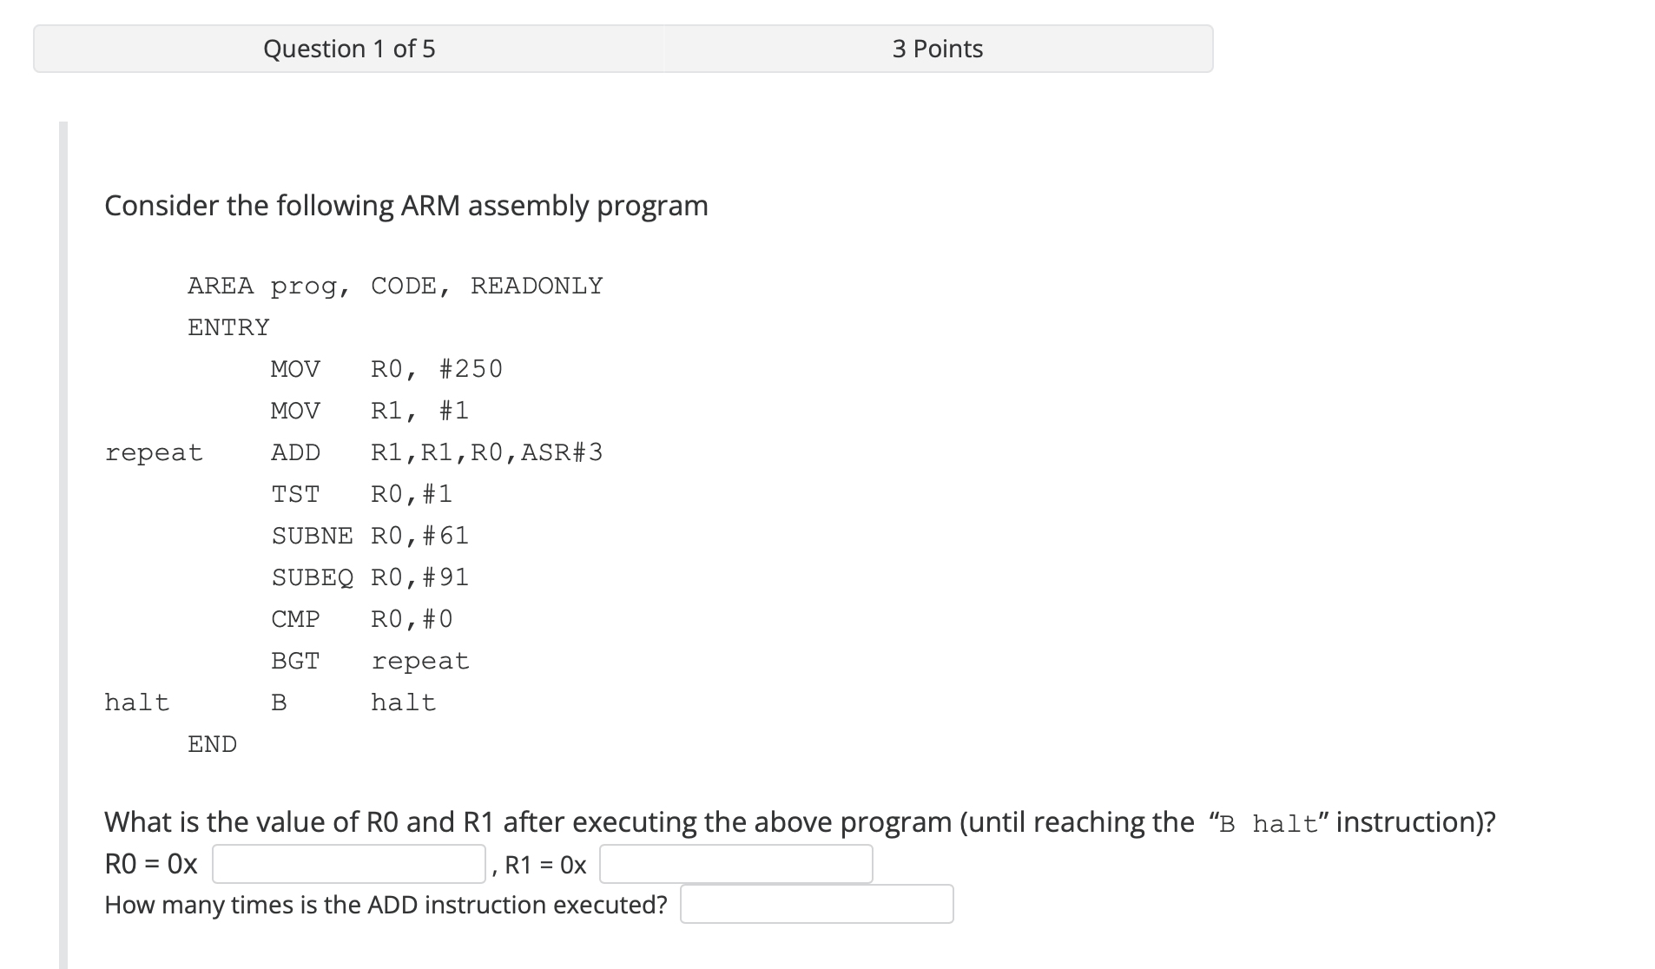Click the R0 answer input field

pos(347,864)
